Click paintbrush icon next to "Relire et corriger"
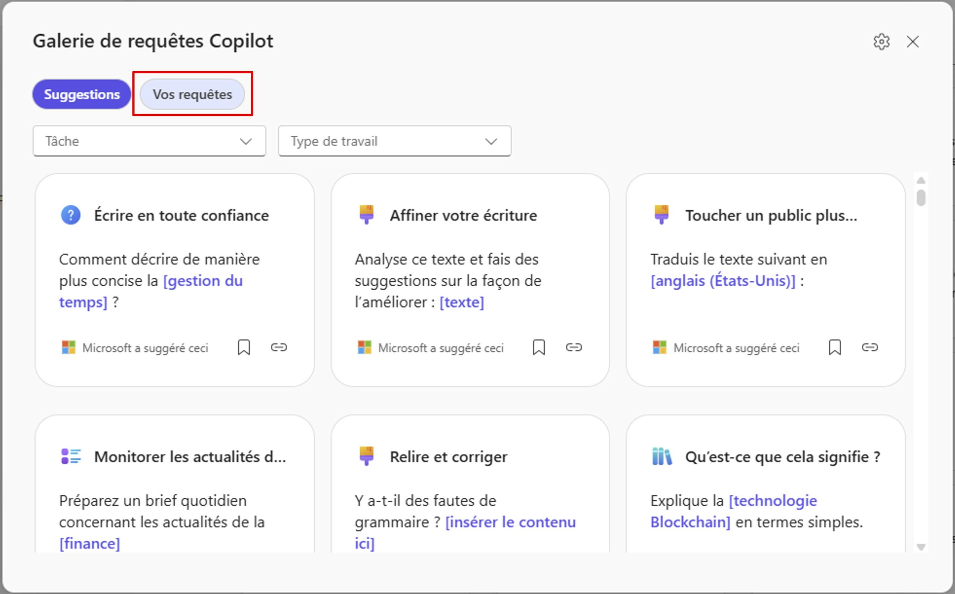Screen dimensions: 955x594 [366, 456]
